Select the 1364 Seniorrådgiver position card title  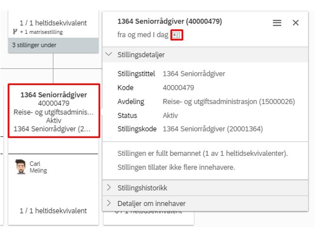point(54,95)
